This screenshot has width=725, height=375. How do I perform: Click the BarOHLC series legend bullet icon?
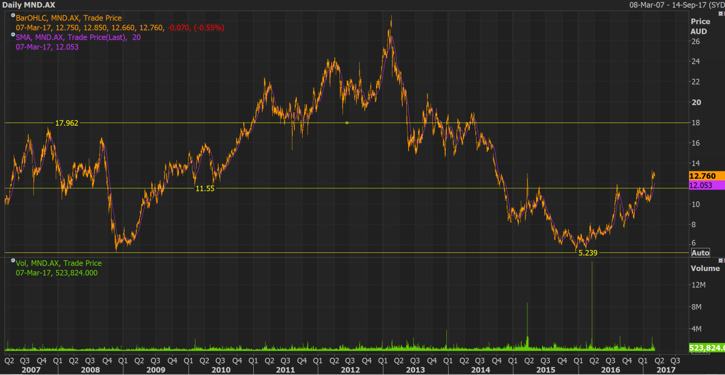tap(13, 15)
